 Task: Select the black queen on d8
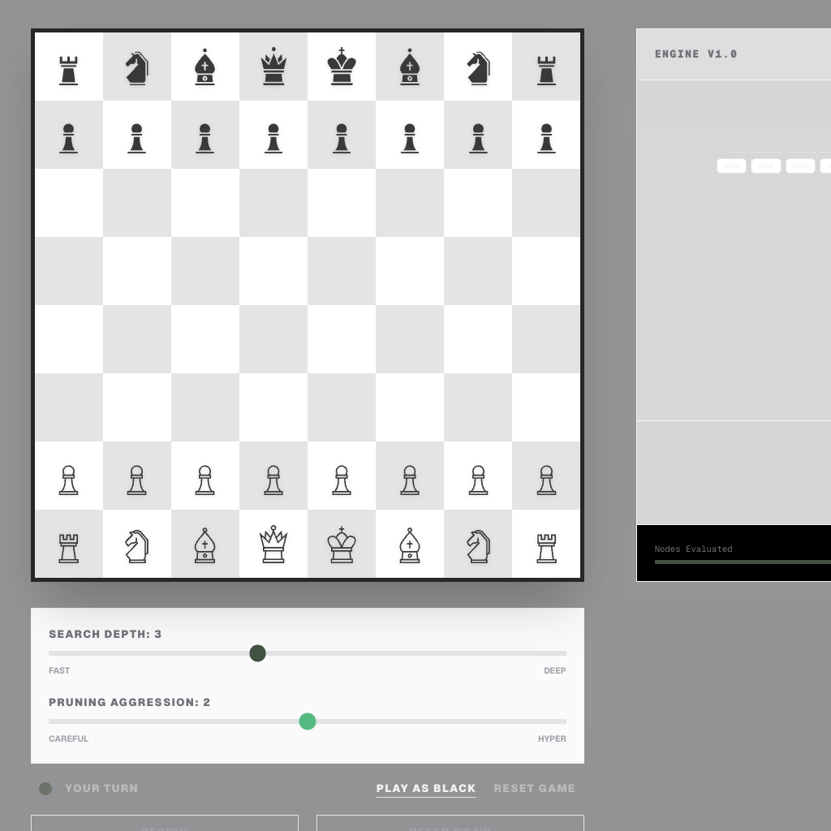click(x=273, y=67)
